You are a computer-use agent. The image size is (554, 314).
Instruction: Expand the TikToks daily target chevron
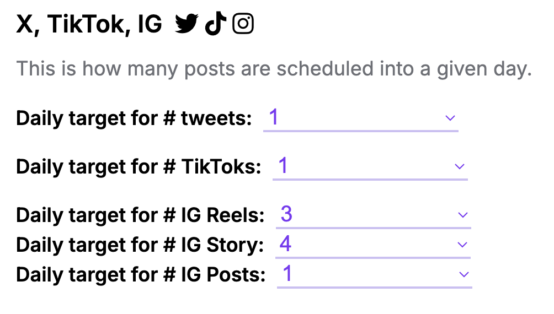tap(460, 166)
